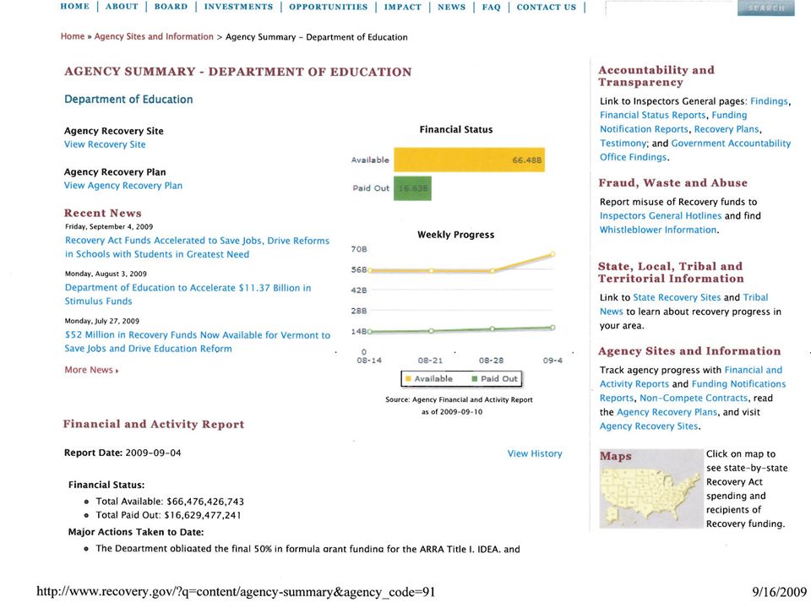Open the Non-Compete Contracts link

tap(694, 398)
